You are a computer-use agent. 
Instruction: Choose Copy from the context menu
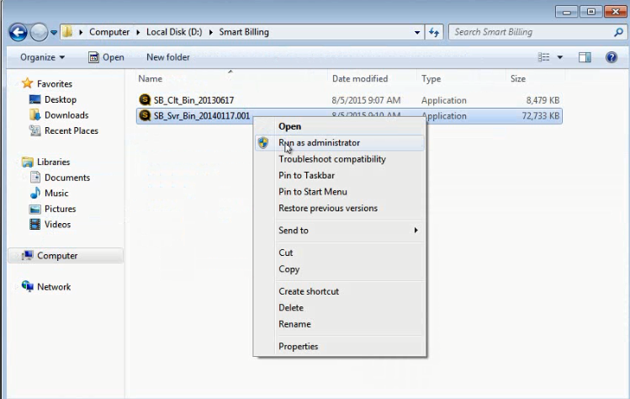click(340, 269)
